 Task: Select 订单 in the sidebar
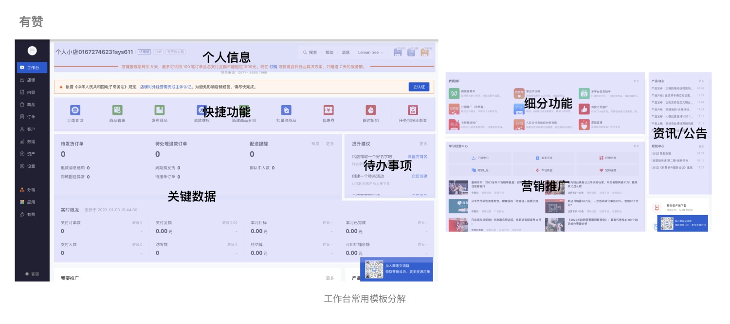(27, 117)
